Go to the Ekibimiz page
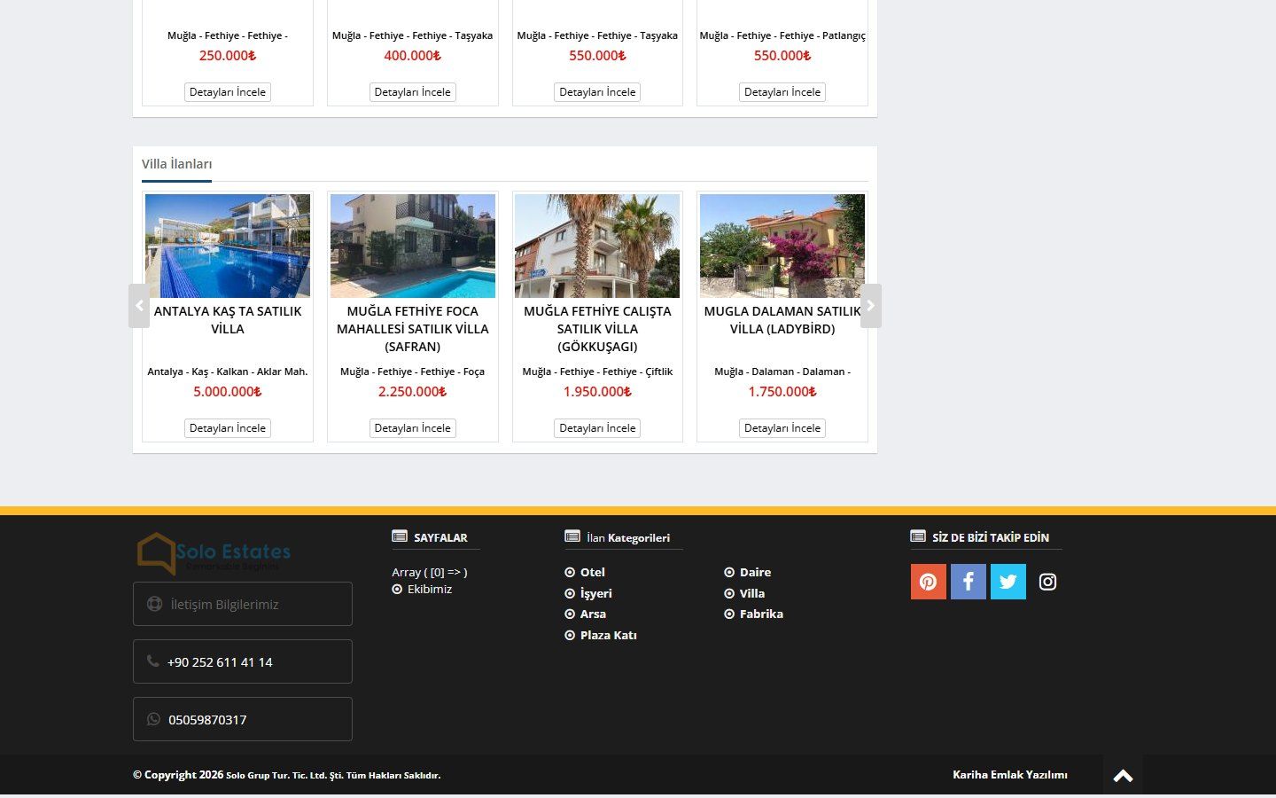Image resolution: width=1276 pixels, height=798 pixels. click(x=430, y=589)
